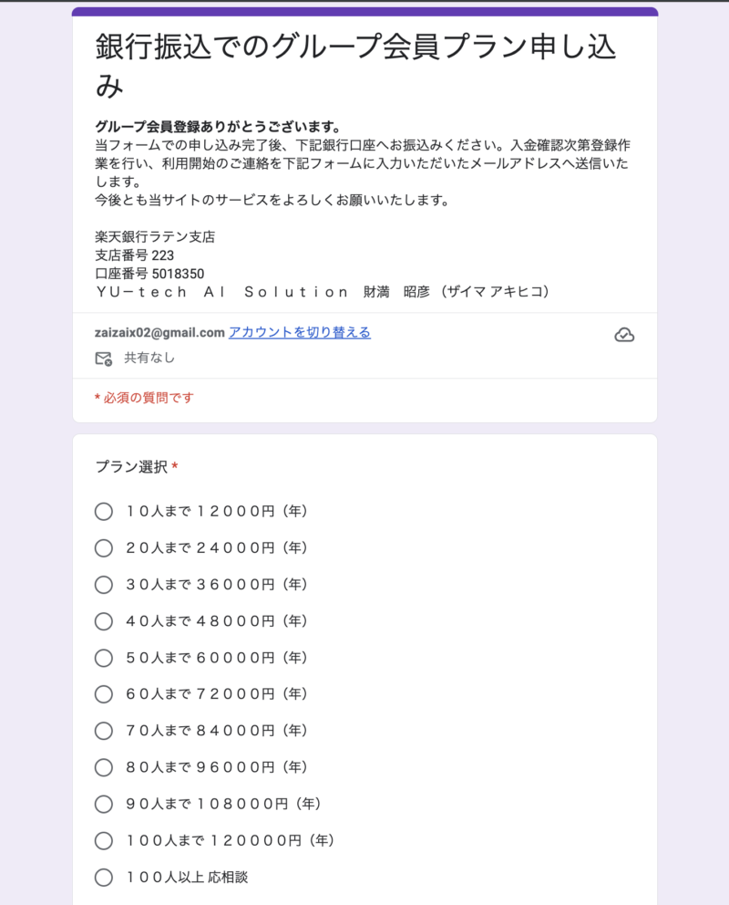Pick the 70人まで 84000円 plan

pos(104,731)
